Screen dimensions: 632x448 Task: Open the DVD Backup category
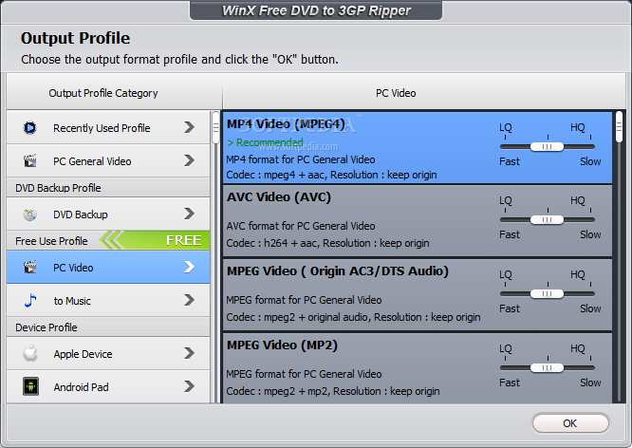pos(108,215)
